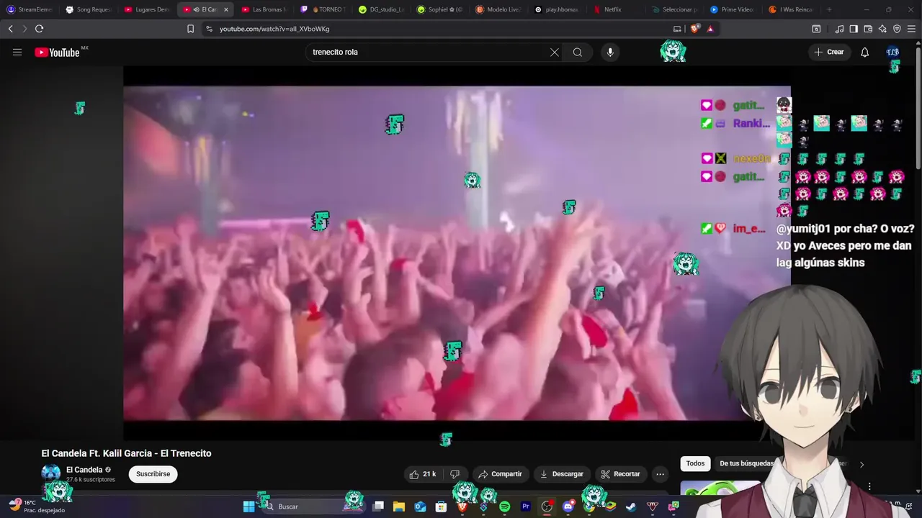Open the El Candela channel avatar
922x518 pixels.
51,474
